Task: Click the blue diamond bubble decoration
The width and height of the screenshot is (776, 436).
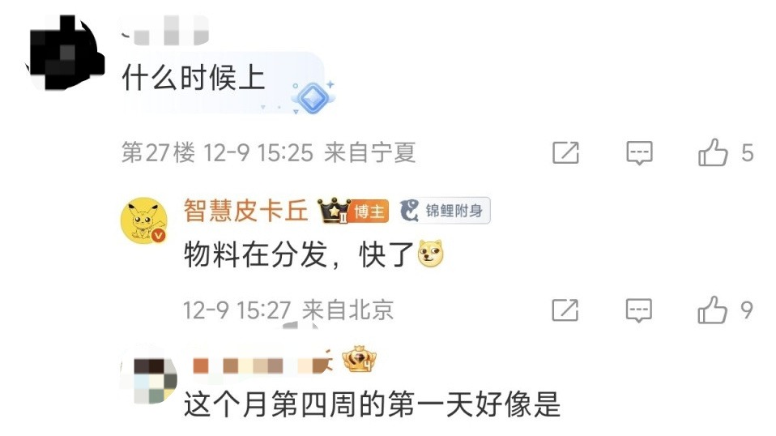Action: pyautogui.click(x=313, y=97)
